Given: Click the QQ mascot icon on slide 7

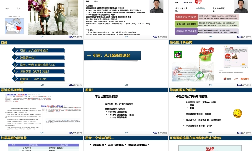Looking at the screenshot, I should pyautogui.click(x=178, y=55).
